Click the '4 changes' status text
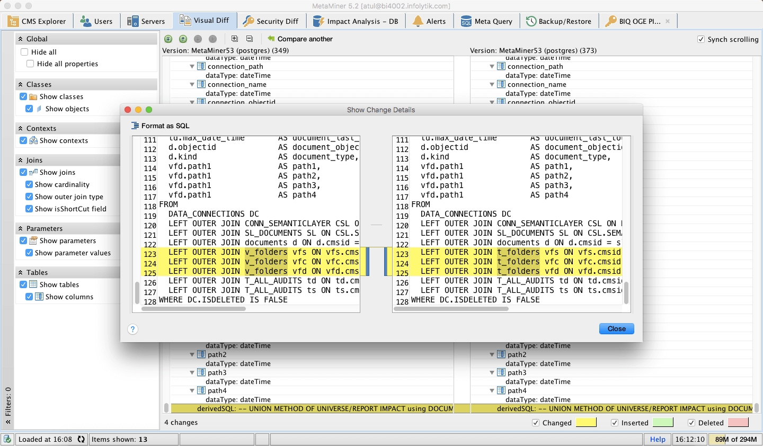 181,422
